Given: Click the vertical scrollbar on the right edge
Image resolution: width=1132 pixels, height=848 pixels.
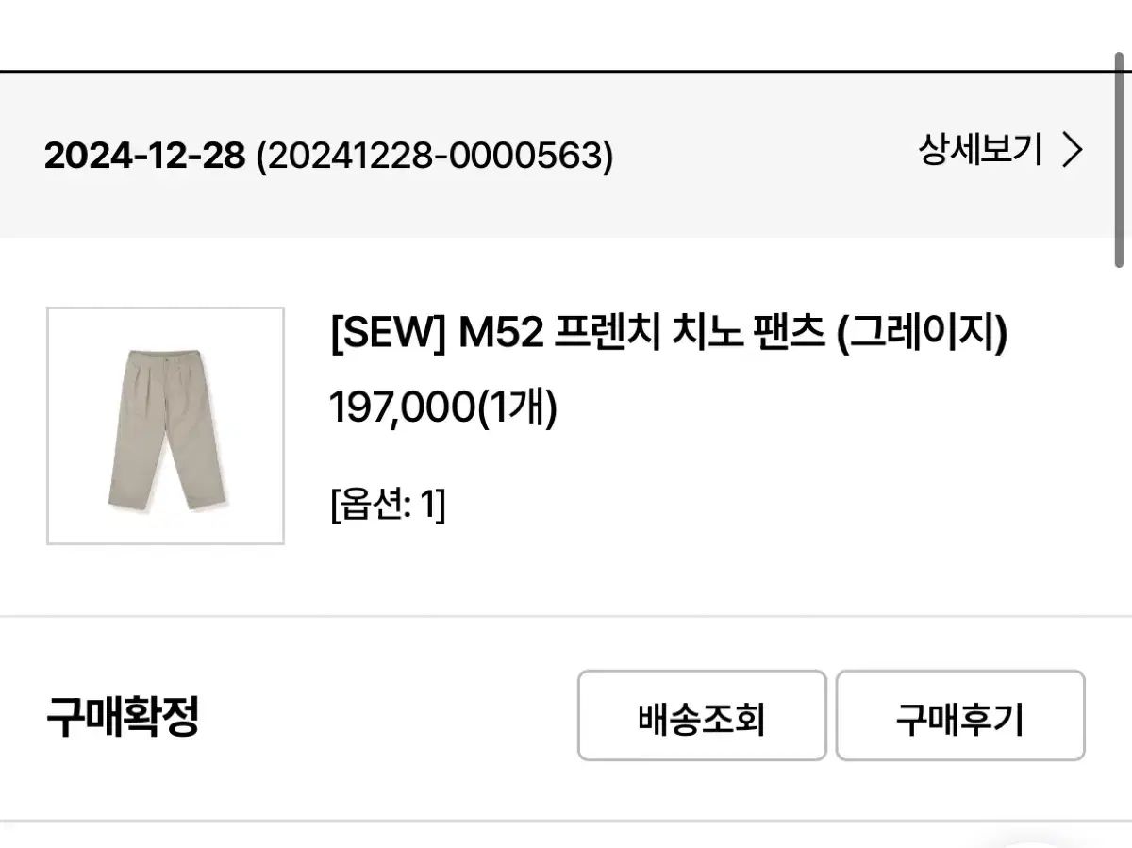Looking at the screenshot, I should [x=1120, y=160].
